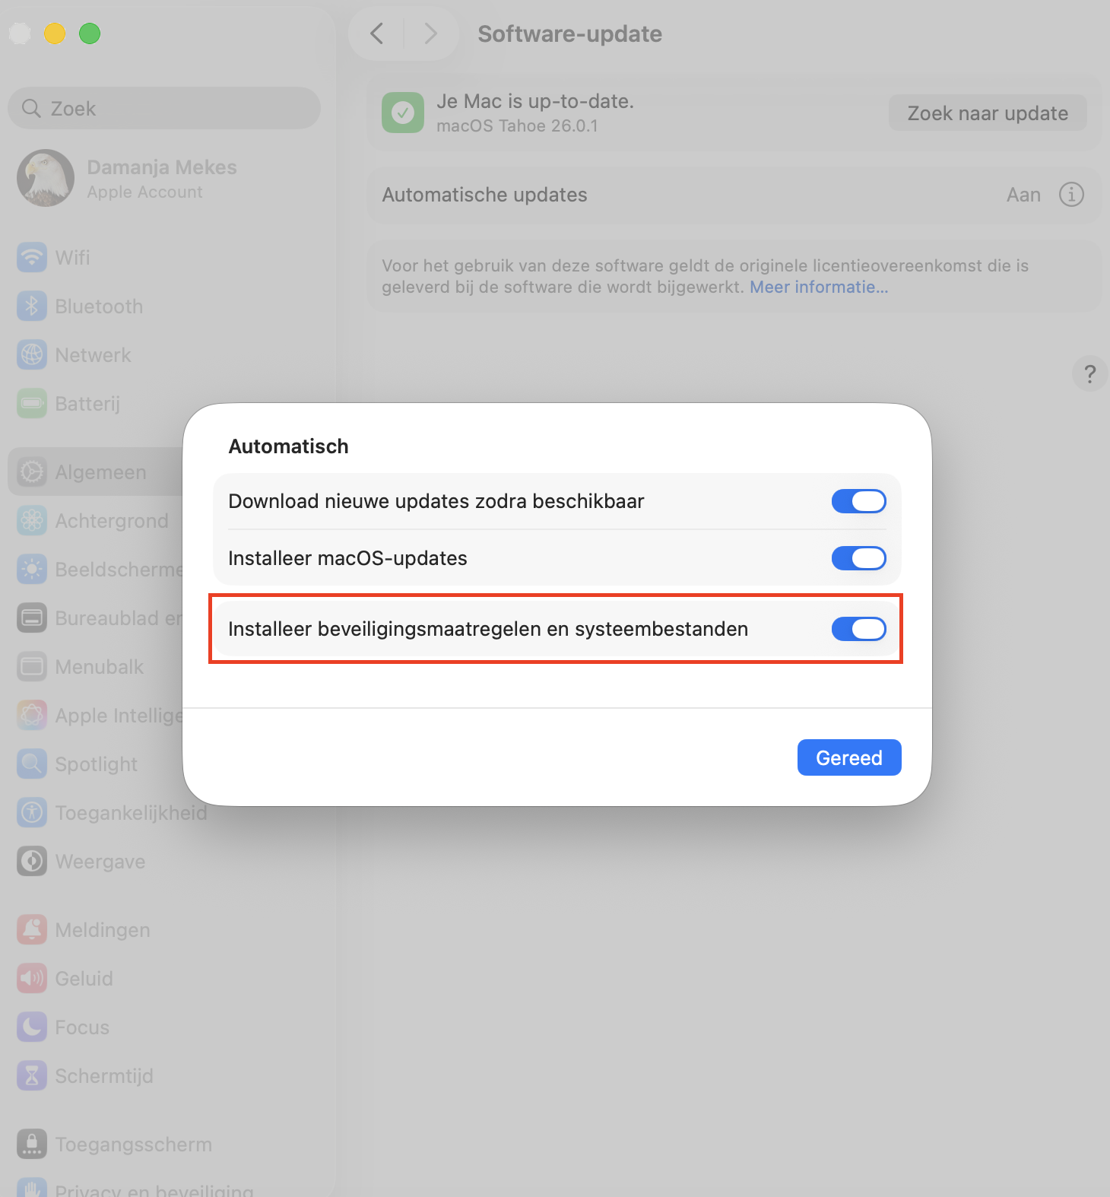This screenshot has width=1110, height=1197.
Task: Open Geluid settings
Action: pos(84,978)
